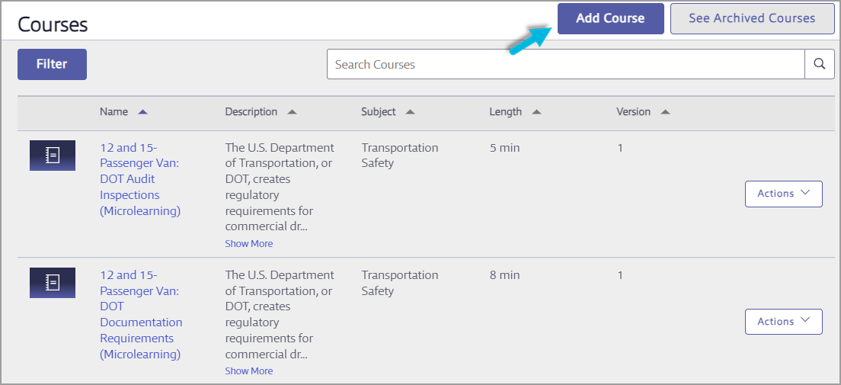This screenshot has height=385, width=841.
Task: Sort by Length column arrow
Action: (536, 112)
